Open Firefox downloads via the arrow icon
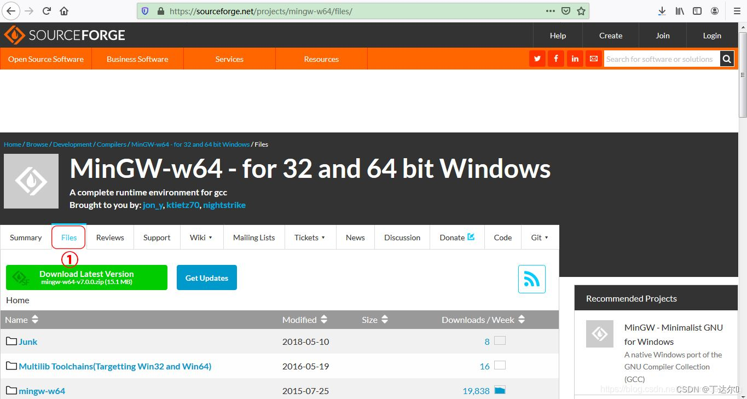747x399 pixels. click(661, 10)
